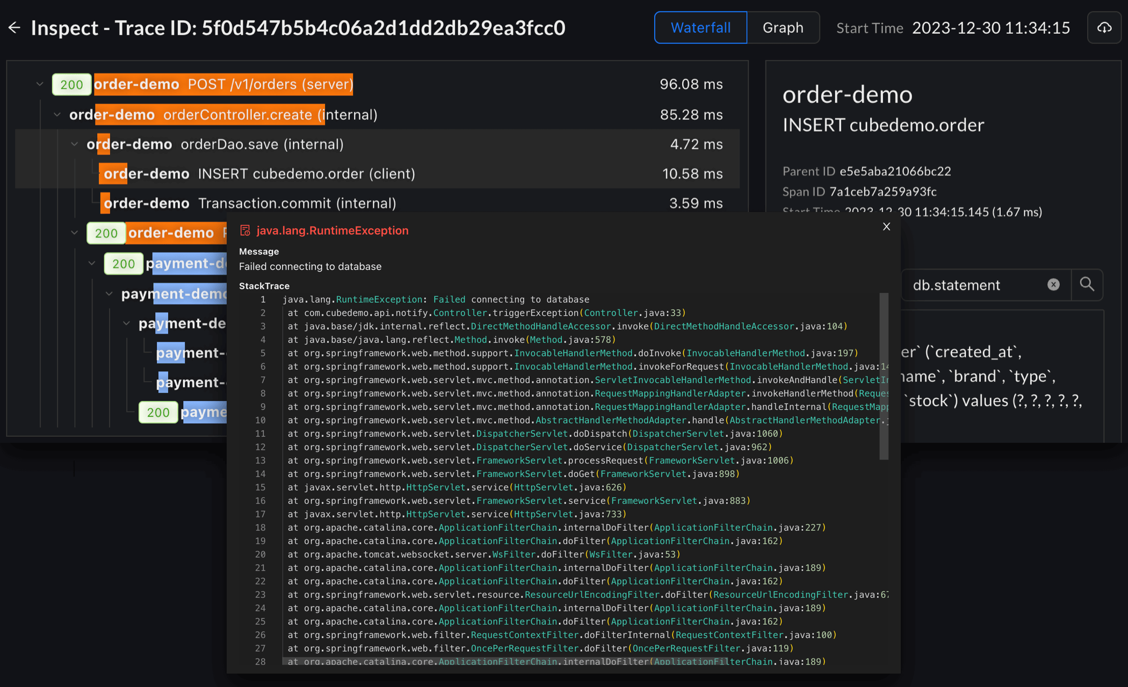Click the Start Time 2023-12-30 11:34:15 value
1128x687 pixels.
pos(990,28)
